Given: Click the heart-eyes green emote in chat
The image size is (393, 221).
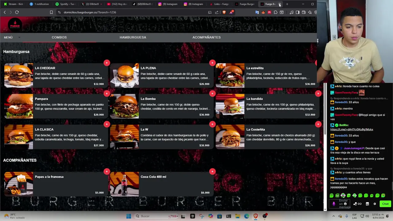Looking at the screenshot, I should (x=383, y=196).
